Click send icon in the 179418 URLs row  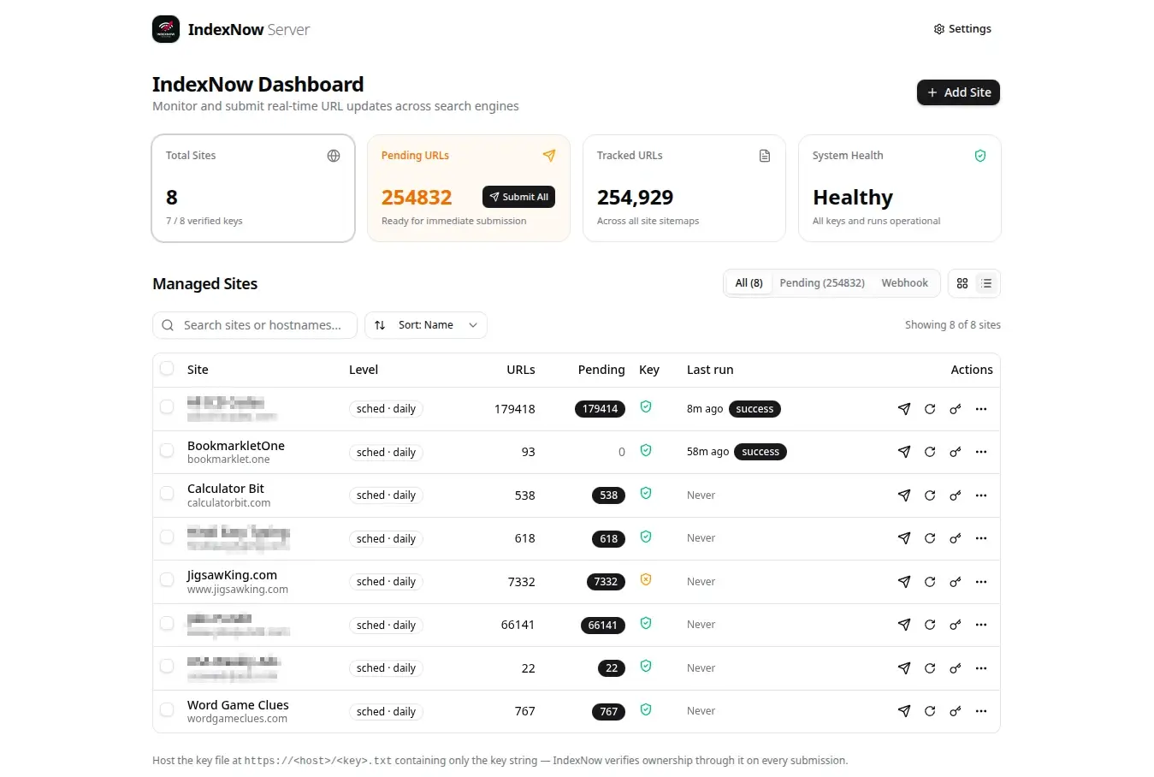[x=904, y=409]
